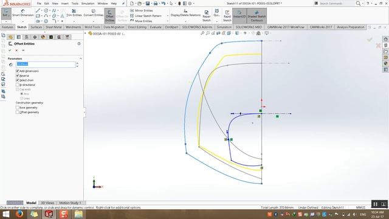This screenshot has height=219, width=389.
Task: Enable the Bi-directional checkbox
Action: (18, 85)
